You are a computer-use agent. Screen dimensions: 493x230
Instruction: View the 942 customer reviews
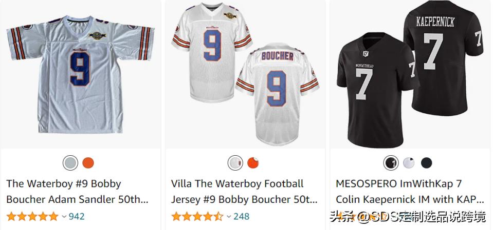tap(77, 216)
